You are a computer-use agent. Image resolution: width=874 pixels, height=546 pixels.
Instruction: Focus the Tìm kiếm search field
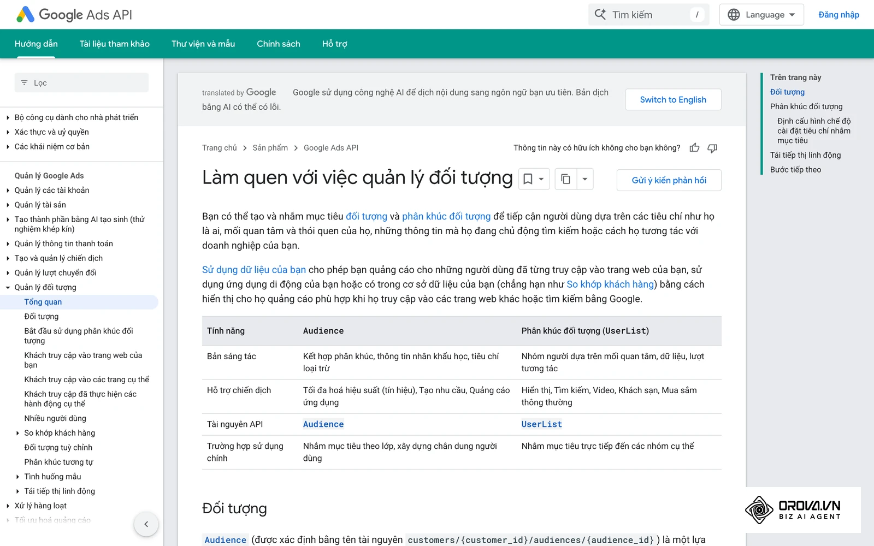tap(648, 15)
